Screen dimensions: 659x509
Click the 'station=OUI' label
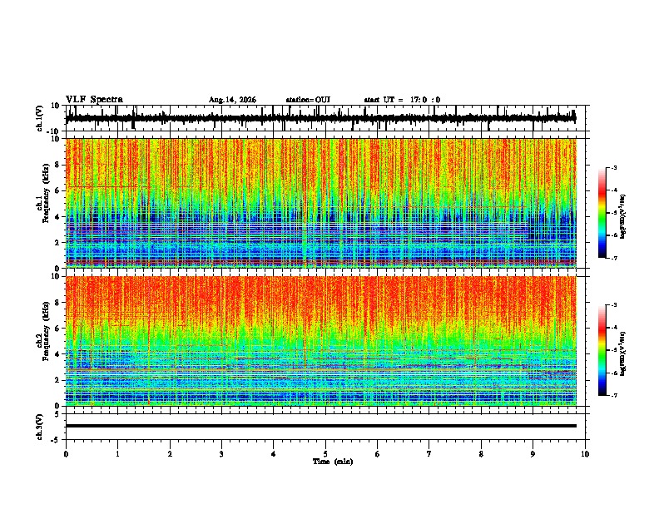(308, 100)
